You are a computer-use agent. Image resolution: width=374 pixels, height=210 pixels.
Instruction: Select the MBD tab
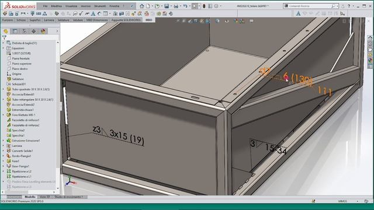point(149,20)
